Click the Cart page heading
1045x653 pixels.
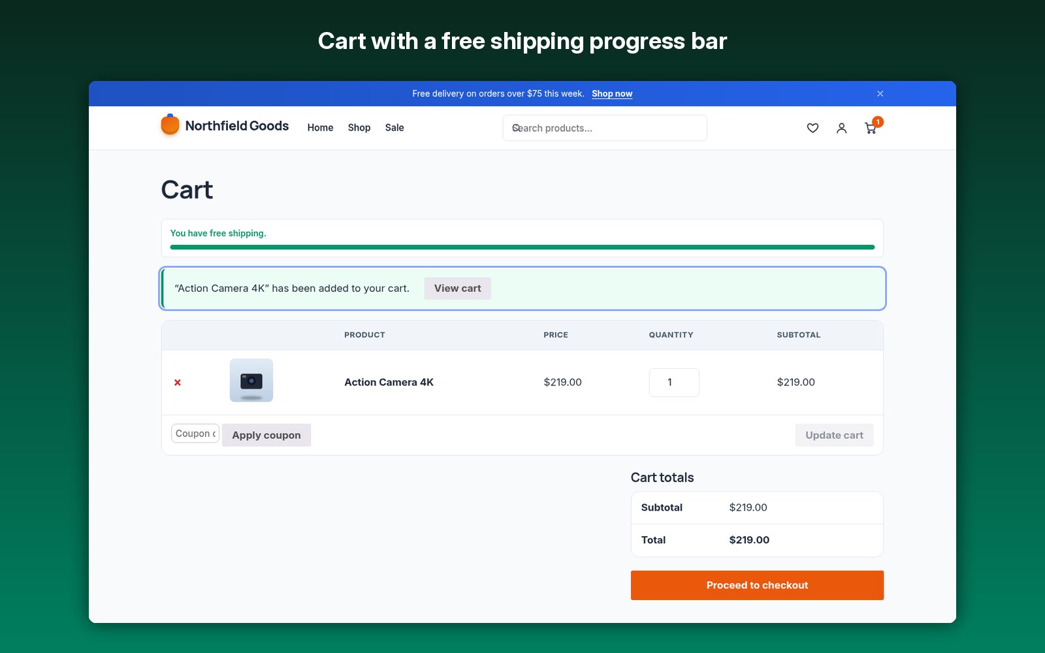pyautogui.click(x=187, y=190)
